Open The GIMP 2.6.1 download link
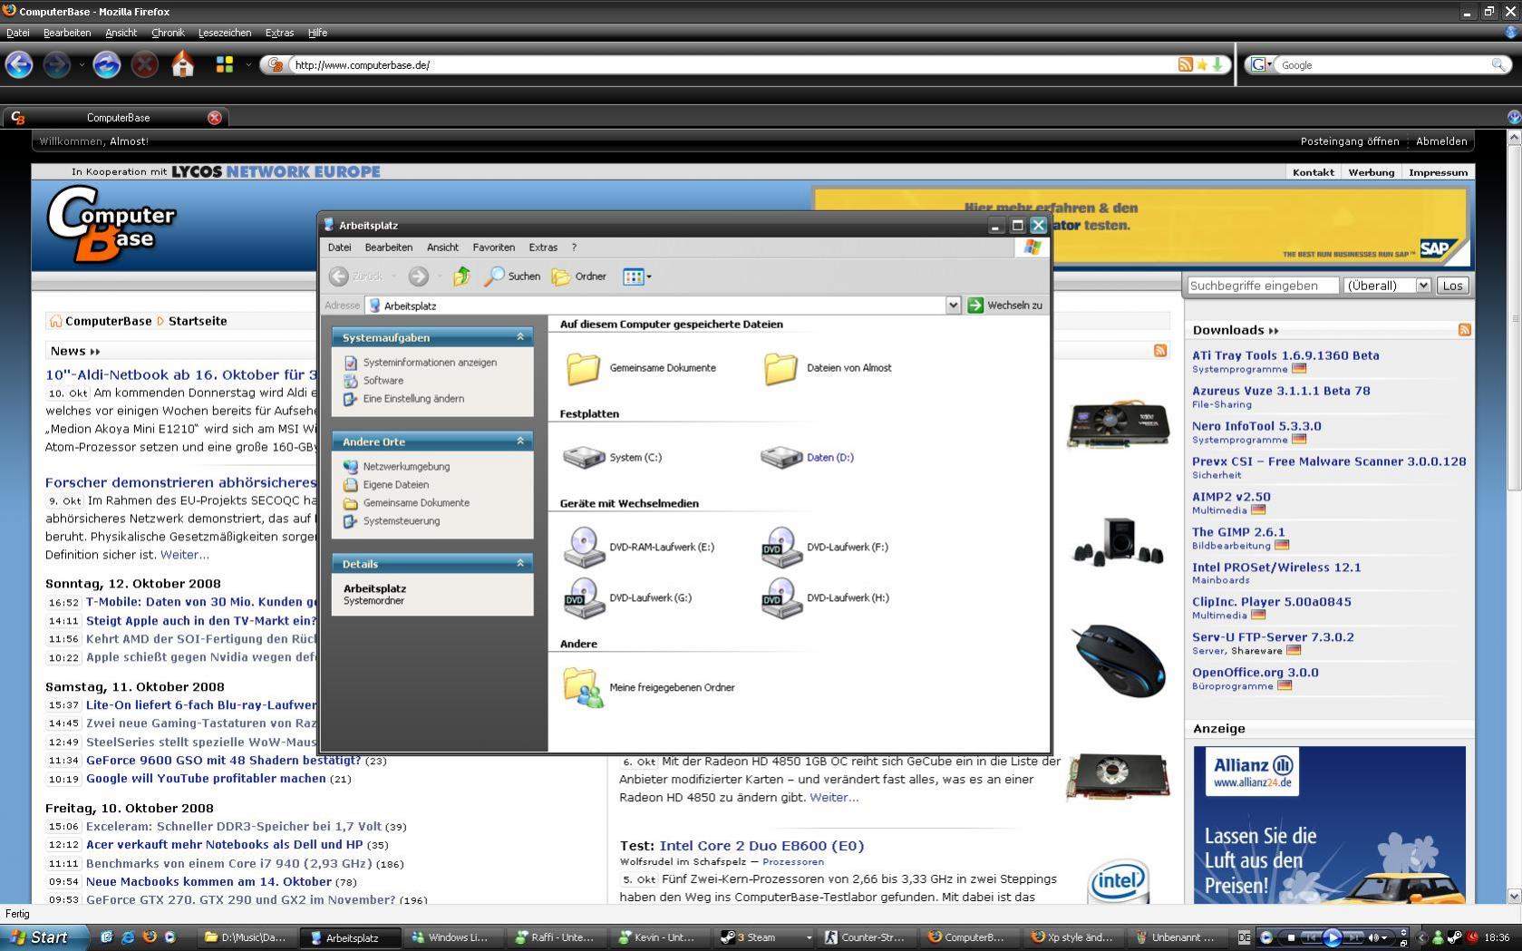Screen dimensions: 1522x951 pos(1238,532)
